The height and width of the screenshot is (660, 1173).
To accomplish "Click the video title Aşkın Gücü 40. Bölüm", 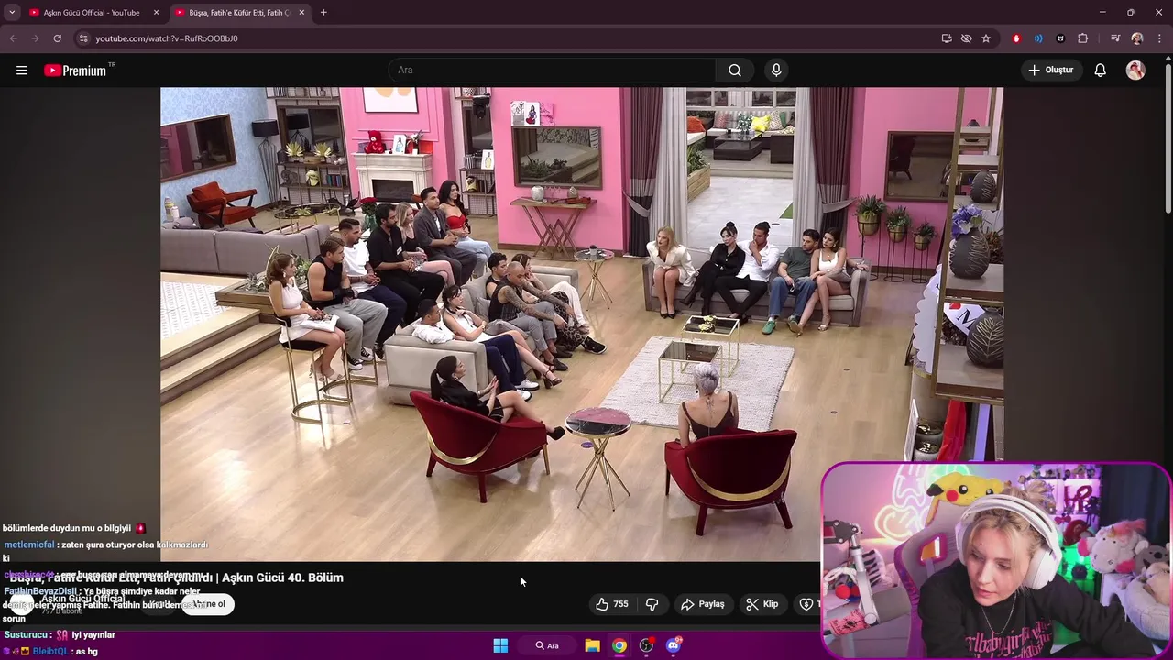I will (177, 577).
